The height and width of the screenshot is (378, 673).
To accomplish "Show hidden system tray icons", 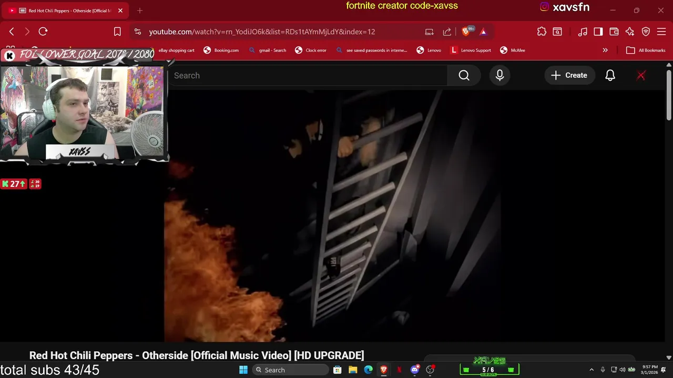I will point(592,370).
